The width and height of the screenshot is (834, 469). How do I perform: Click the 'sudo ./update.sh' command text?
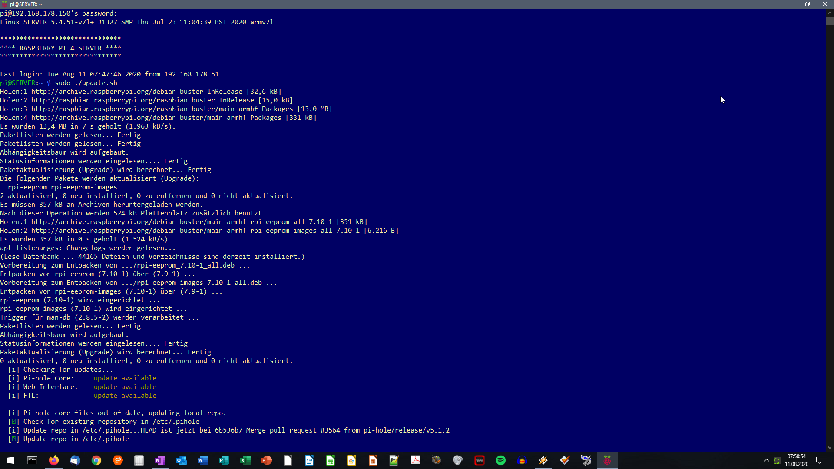coord(86,83)
